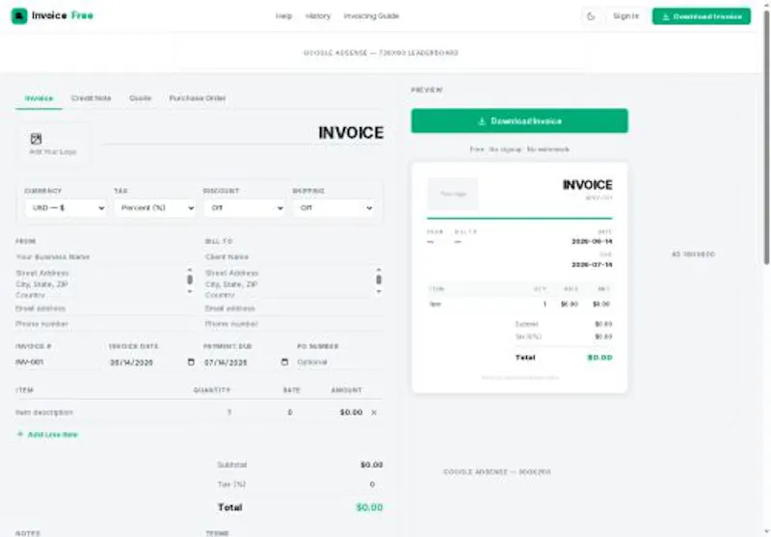
Task: Switch to the Credit Note tab
Action: [x=91, y=98]
